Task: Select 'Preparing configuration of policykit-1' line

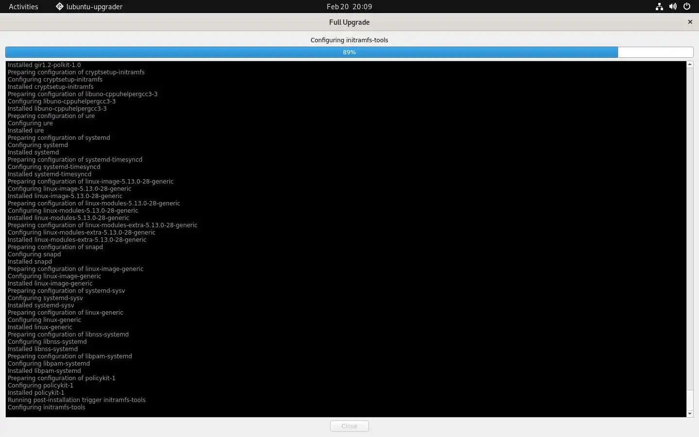Action: point(62,378)
